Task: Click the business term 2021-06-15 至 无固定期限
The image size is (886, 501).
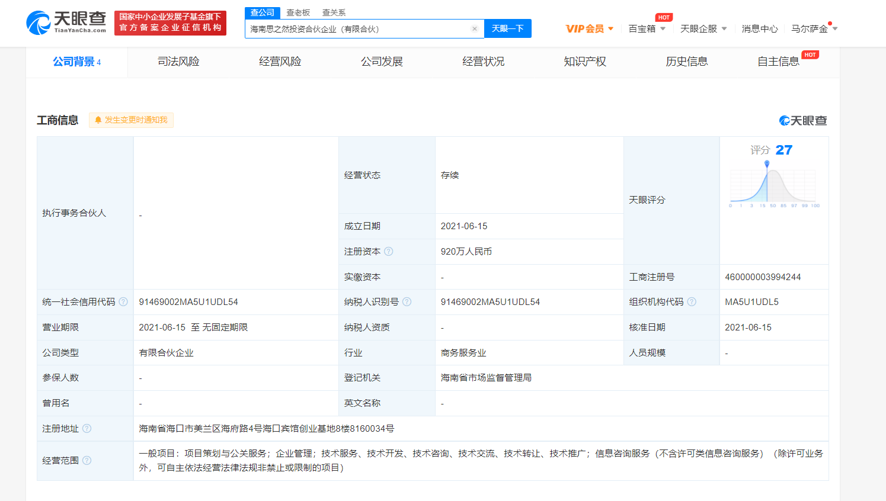Action: tap(193, 327)
